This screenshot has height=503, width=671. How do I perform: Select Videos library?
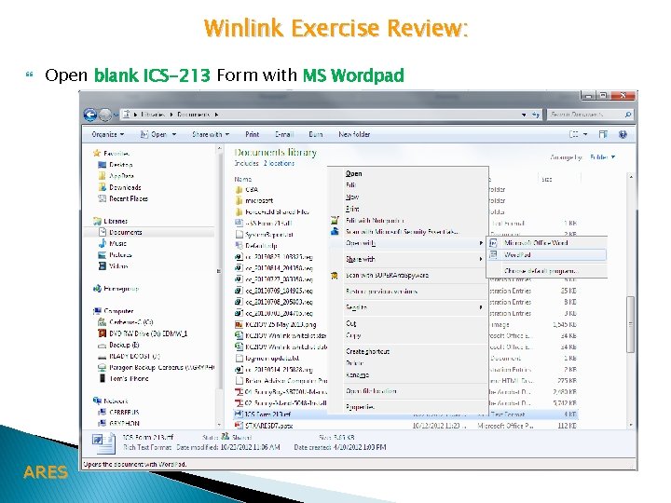[114, 266]
